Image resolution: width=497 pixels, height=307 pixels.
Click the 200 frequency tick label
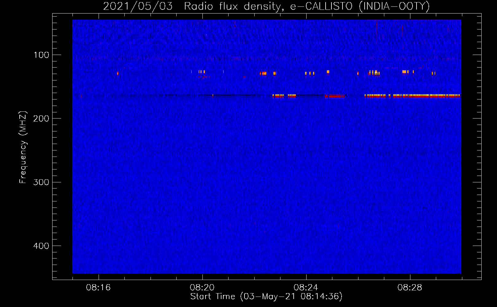point(41,119)
